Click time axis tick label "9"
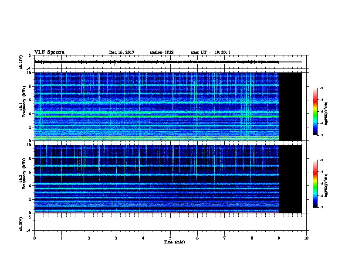The height and width of the screenshot is (267, 345). point(279,238)
